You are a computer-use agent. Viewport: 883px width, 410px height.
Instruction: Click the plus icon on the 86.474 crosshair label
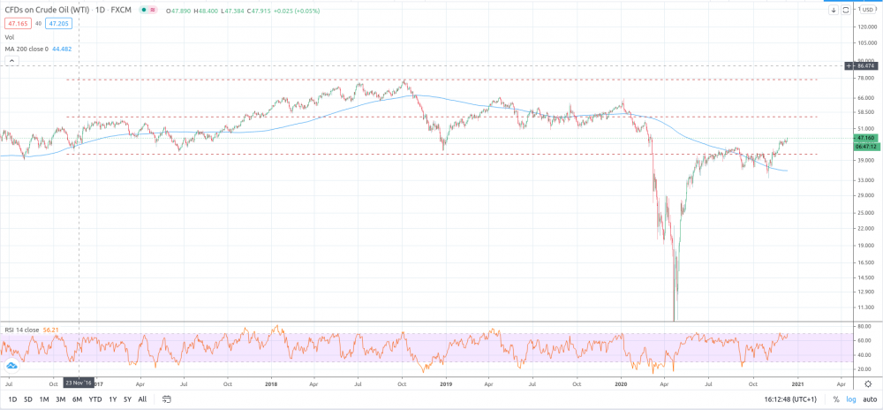click(x=849, y=66)
